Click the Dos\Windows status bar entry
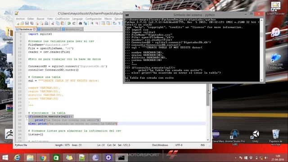 click(160, 145)
